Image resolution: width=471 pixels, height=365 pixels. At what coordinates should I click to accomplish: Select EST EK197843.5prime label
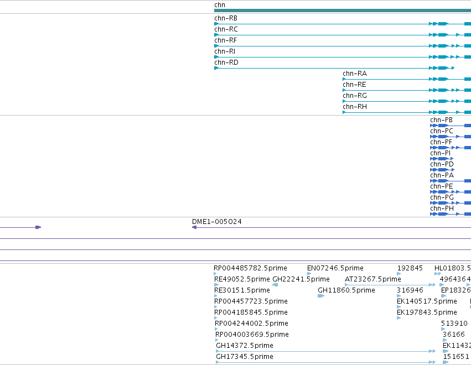427,312
